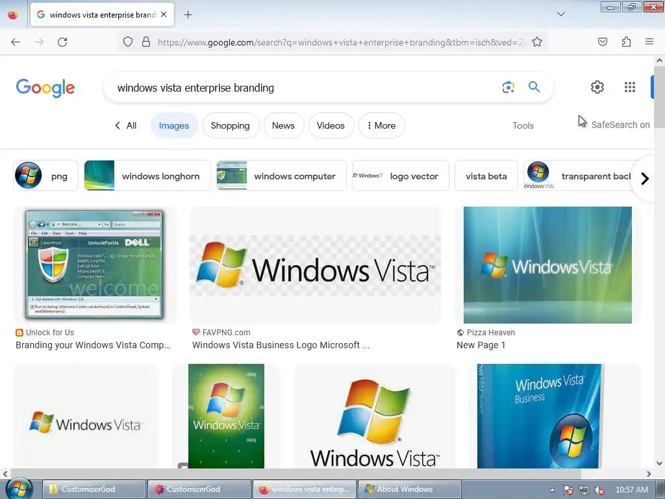Click horizontal scrollbar right arrow
The height and width of the screenshot is (499, 665).
(x=649, y=474)
